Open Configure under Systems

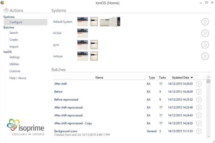16,22
